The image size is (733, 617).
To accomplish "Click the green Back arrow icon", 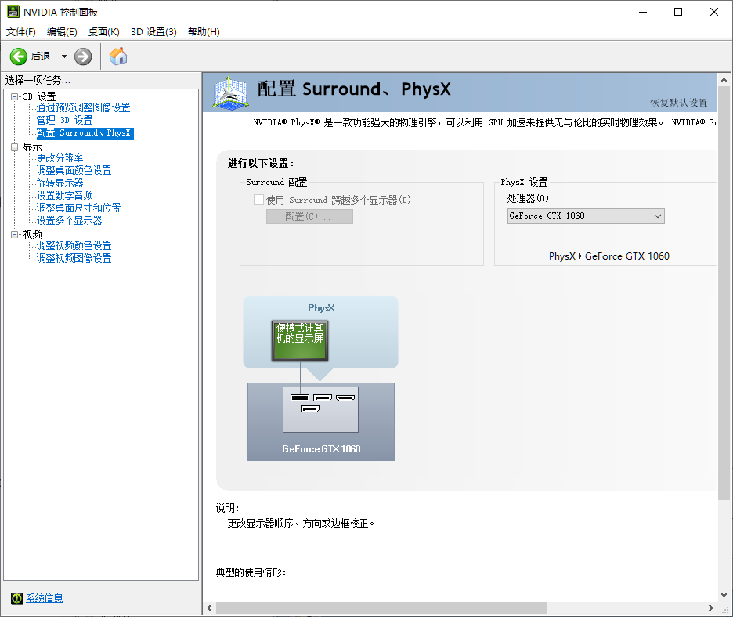I will click(19, 56).
